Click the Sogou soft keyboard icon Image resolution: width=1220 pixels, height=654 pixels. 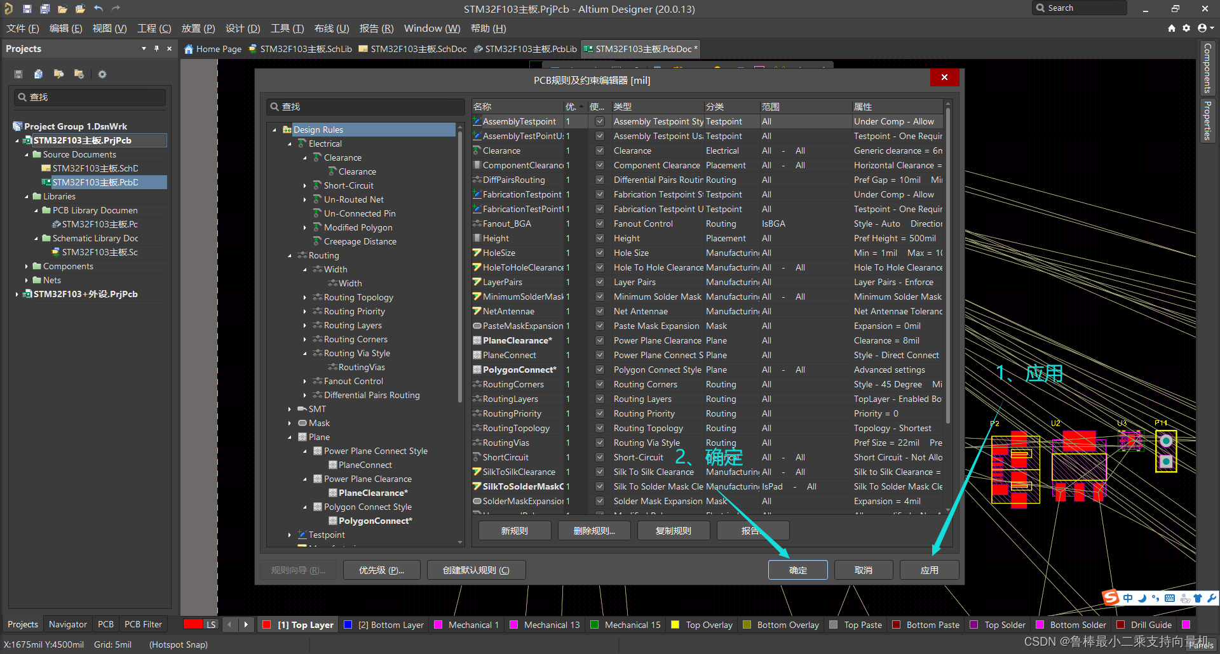pyautogui.click(x=1170, y=598)
